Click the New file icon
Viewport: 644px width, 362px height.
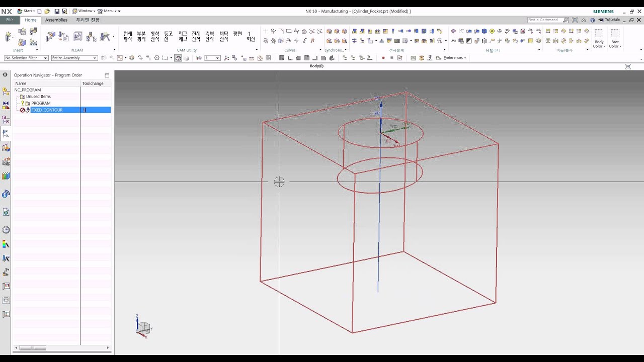click(x=39, y=11)
